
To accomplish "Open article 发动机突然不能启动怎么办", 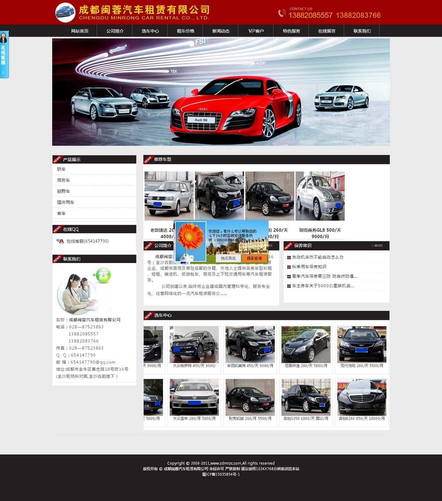I will point(318,257).
